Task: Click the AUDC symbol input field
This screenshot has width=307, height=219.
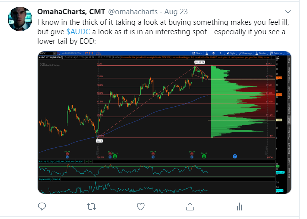Action: point(46,53)
